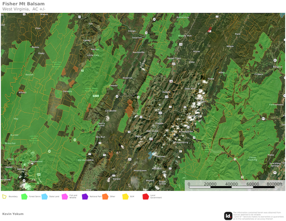This screenshot has width=286, height=221.
Task: Select the green Forest Service legend icon
Action: 24,196
